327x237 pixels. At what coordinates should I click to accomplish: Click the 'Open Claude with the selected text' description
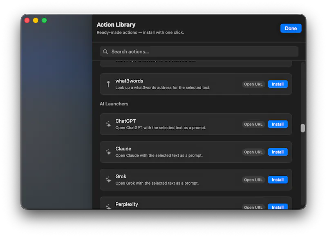pos(159,155)
